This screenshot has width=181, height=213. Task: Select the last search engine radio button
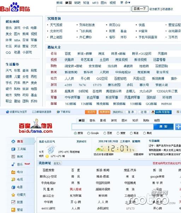(x=145, y=133)
